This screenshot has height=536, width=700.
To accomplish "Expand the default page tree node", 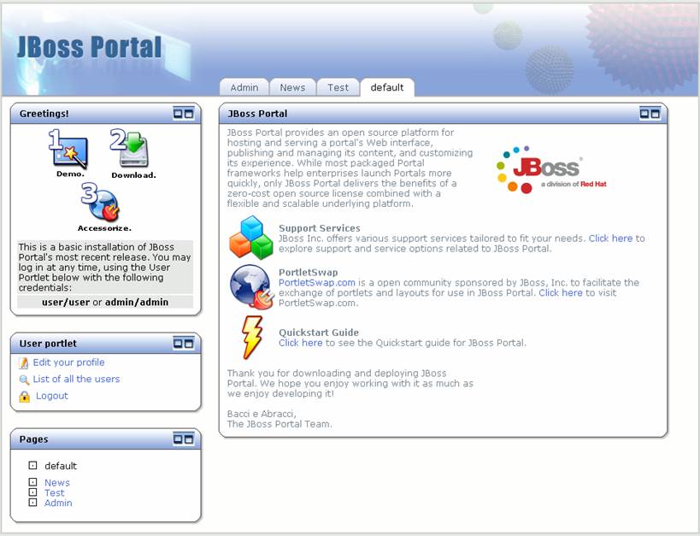I will pyautogui.click(x=32, y=465).
